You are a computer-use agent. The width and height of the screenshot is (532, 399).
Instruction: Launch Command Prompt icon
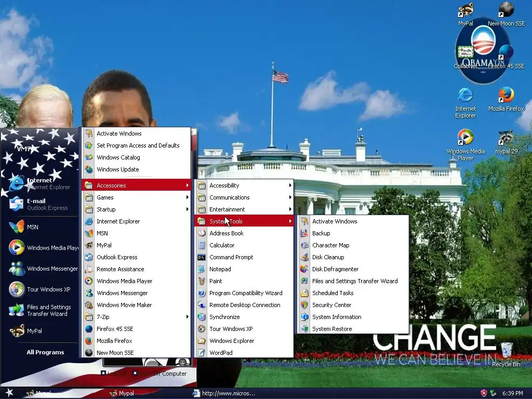202,257
